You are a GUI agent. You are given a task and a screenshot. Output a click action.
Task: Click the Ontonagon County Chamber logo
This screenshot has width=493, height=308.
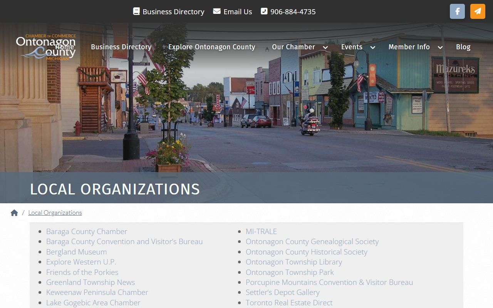(x=46, y=47)
